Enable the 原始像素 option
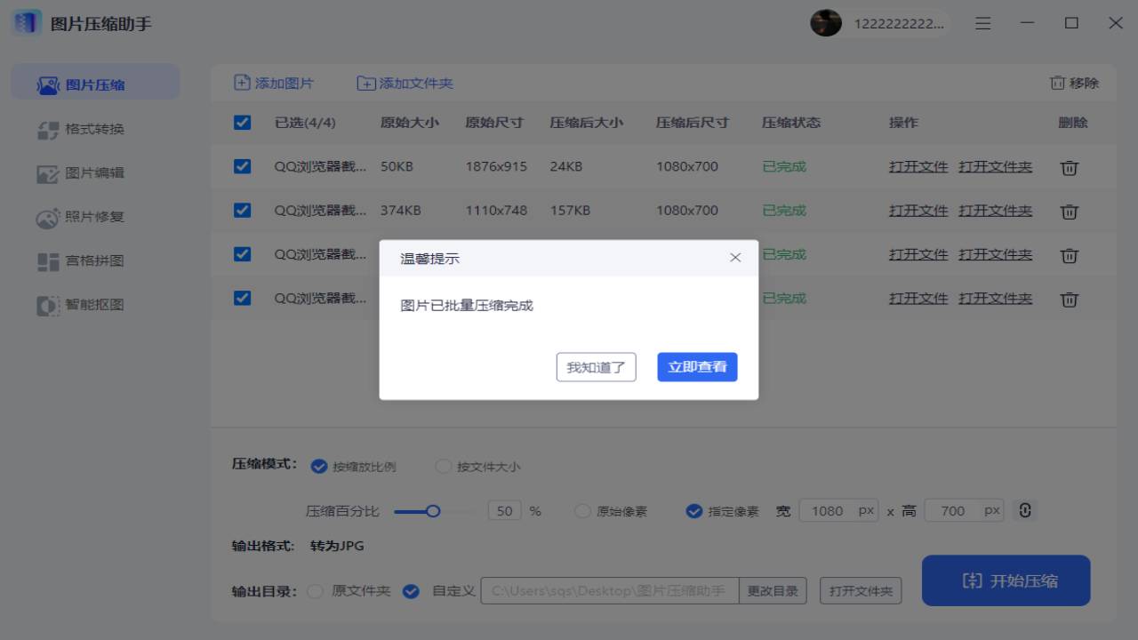 click(x=582, y=510)
